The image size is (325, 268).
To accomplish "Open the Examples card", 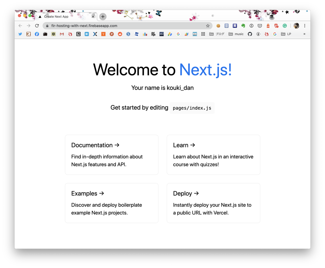I will point(112,203).
